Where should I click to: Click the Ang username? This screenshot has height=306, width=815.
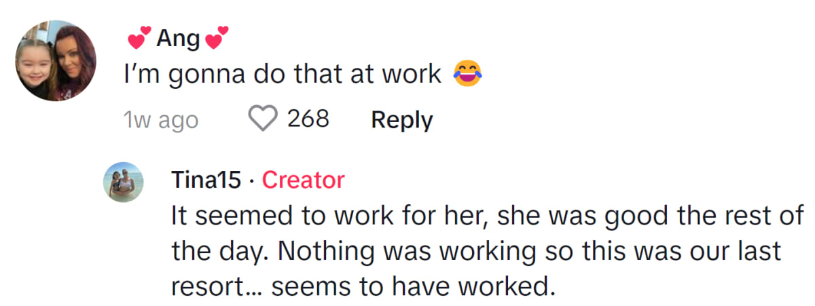click(x=178, y=39)
